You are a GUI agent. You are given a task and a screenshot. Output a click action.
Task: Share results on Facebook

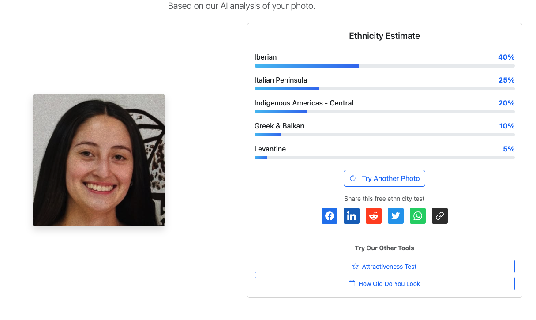pos(330,216)
